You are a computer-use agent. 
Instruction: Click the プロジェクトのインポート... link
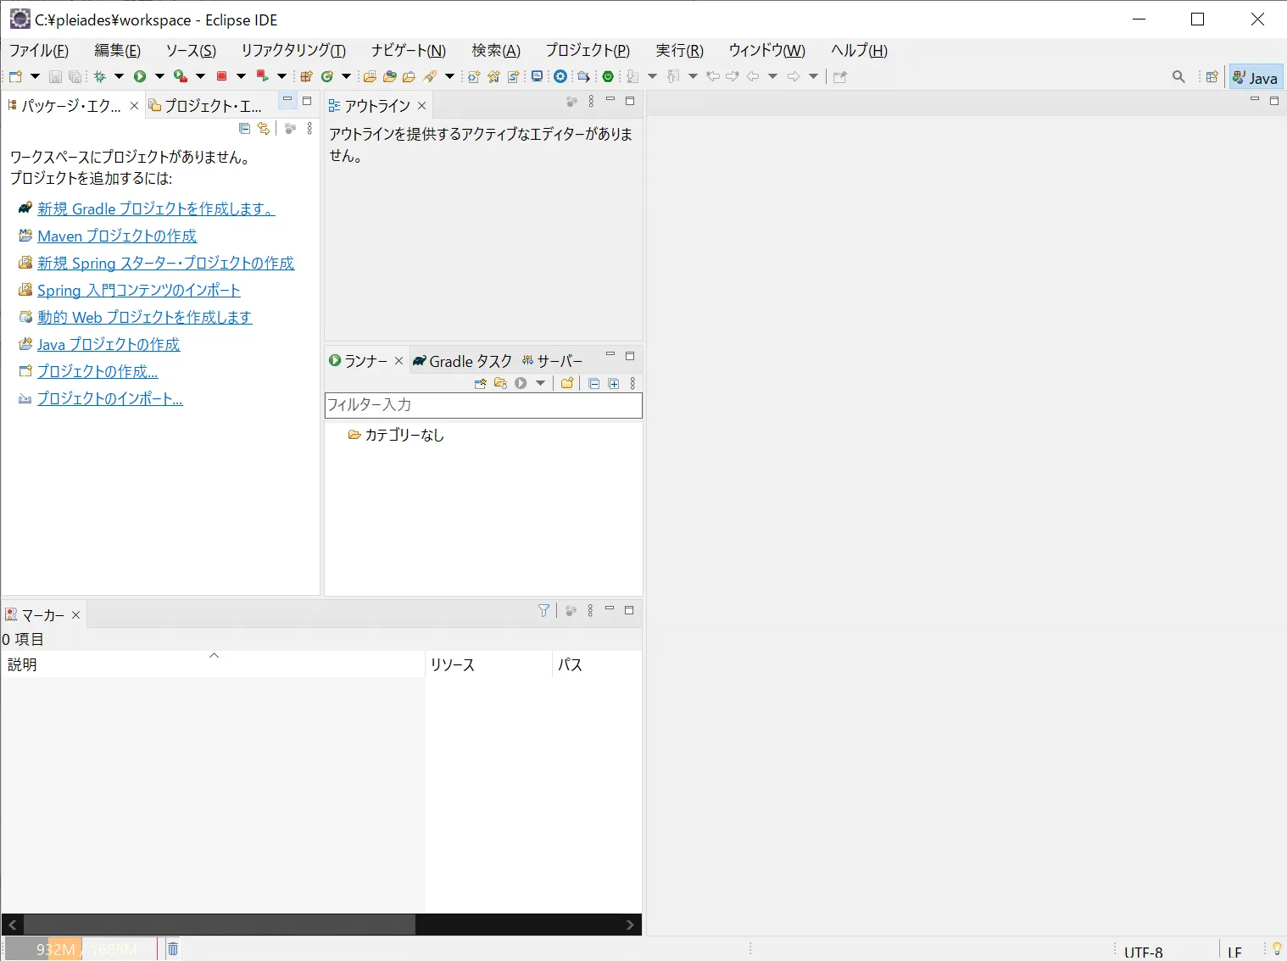[x=110, y=398]
